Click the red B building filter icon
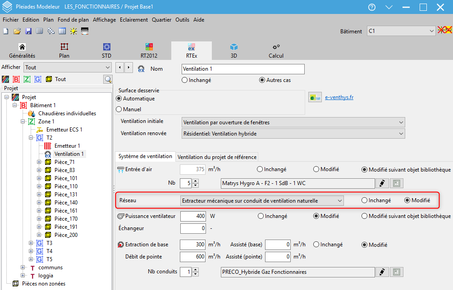The height and width of the screenshot is (290, 453). (x=16, y=79)
